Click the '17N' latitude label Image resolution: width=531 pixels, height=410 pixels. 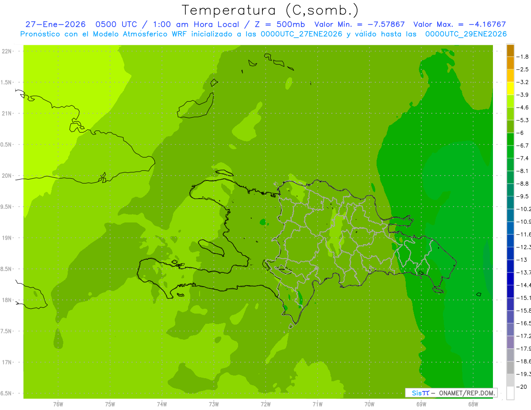click(x=7, y=362)
